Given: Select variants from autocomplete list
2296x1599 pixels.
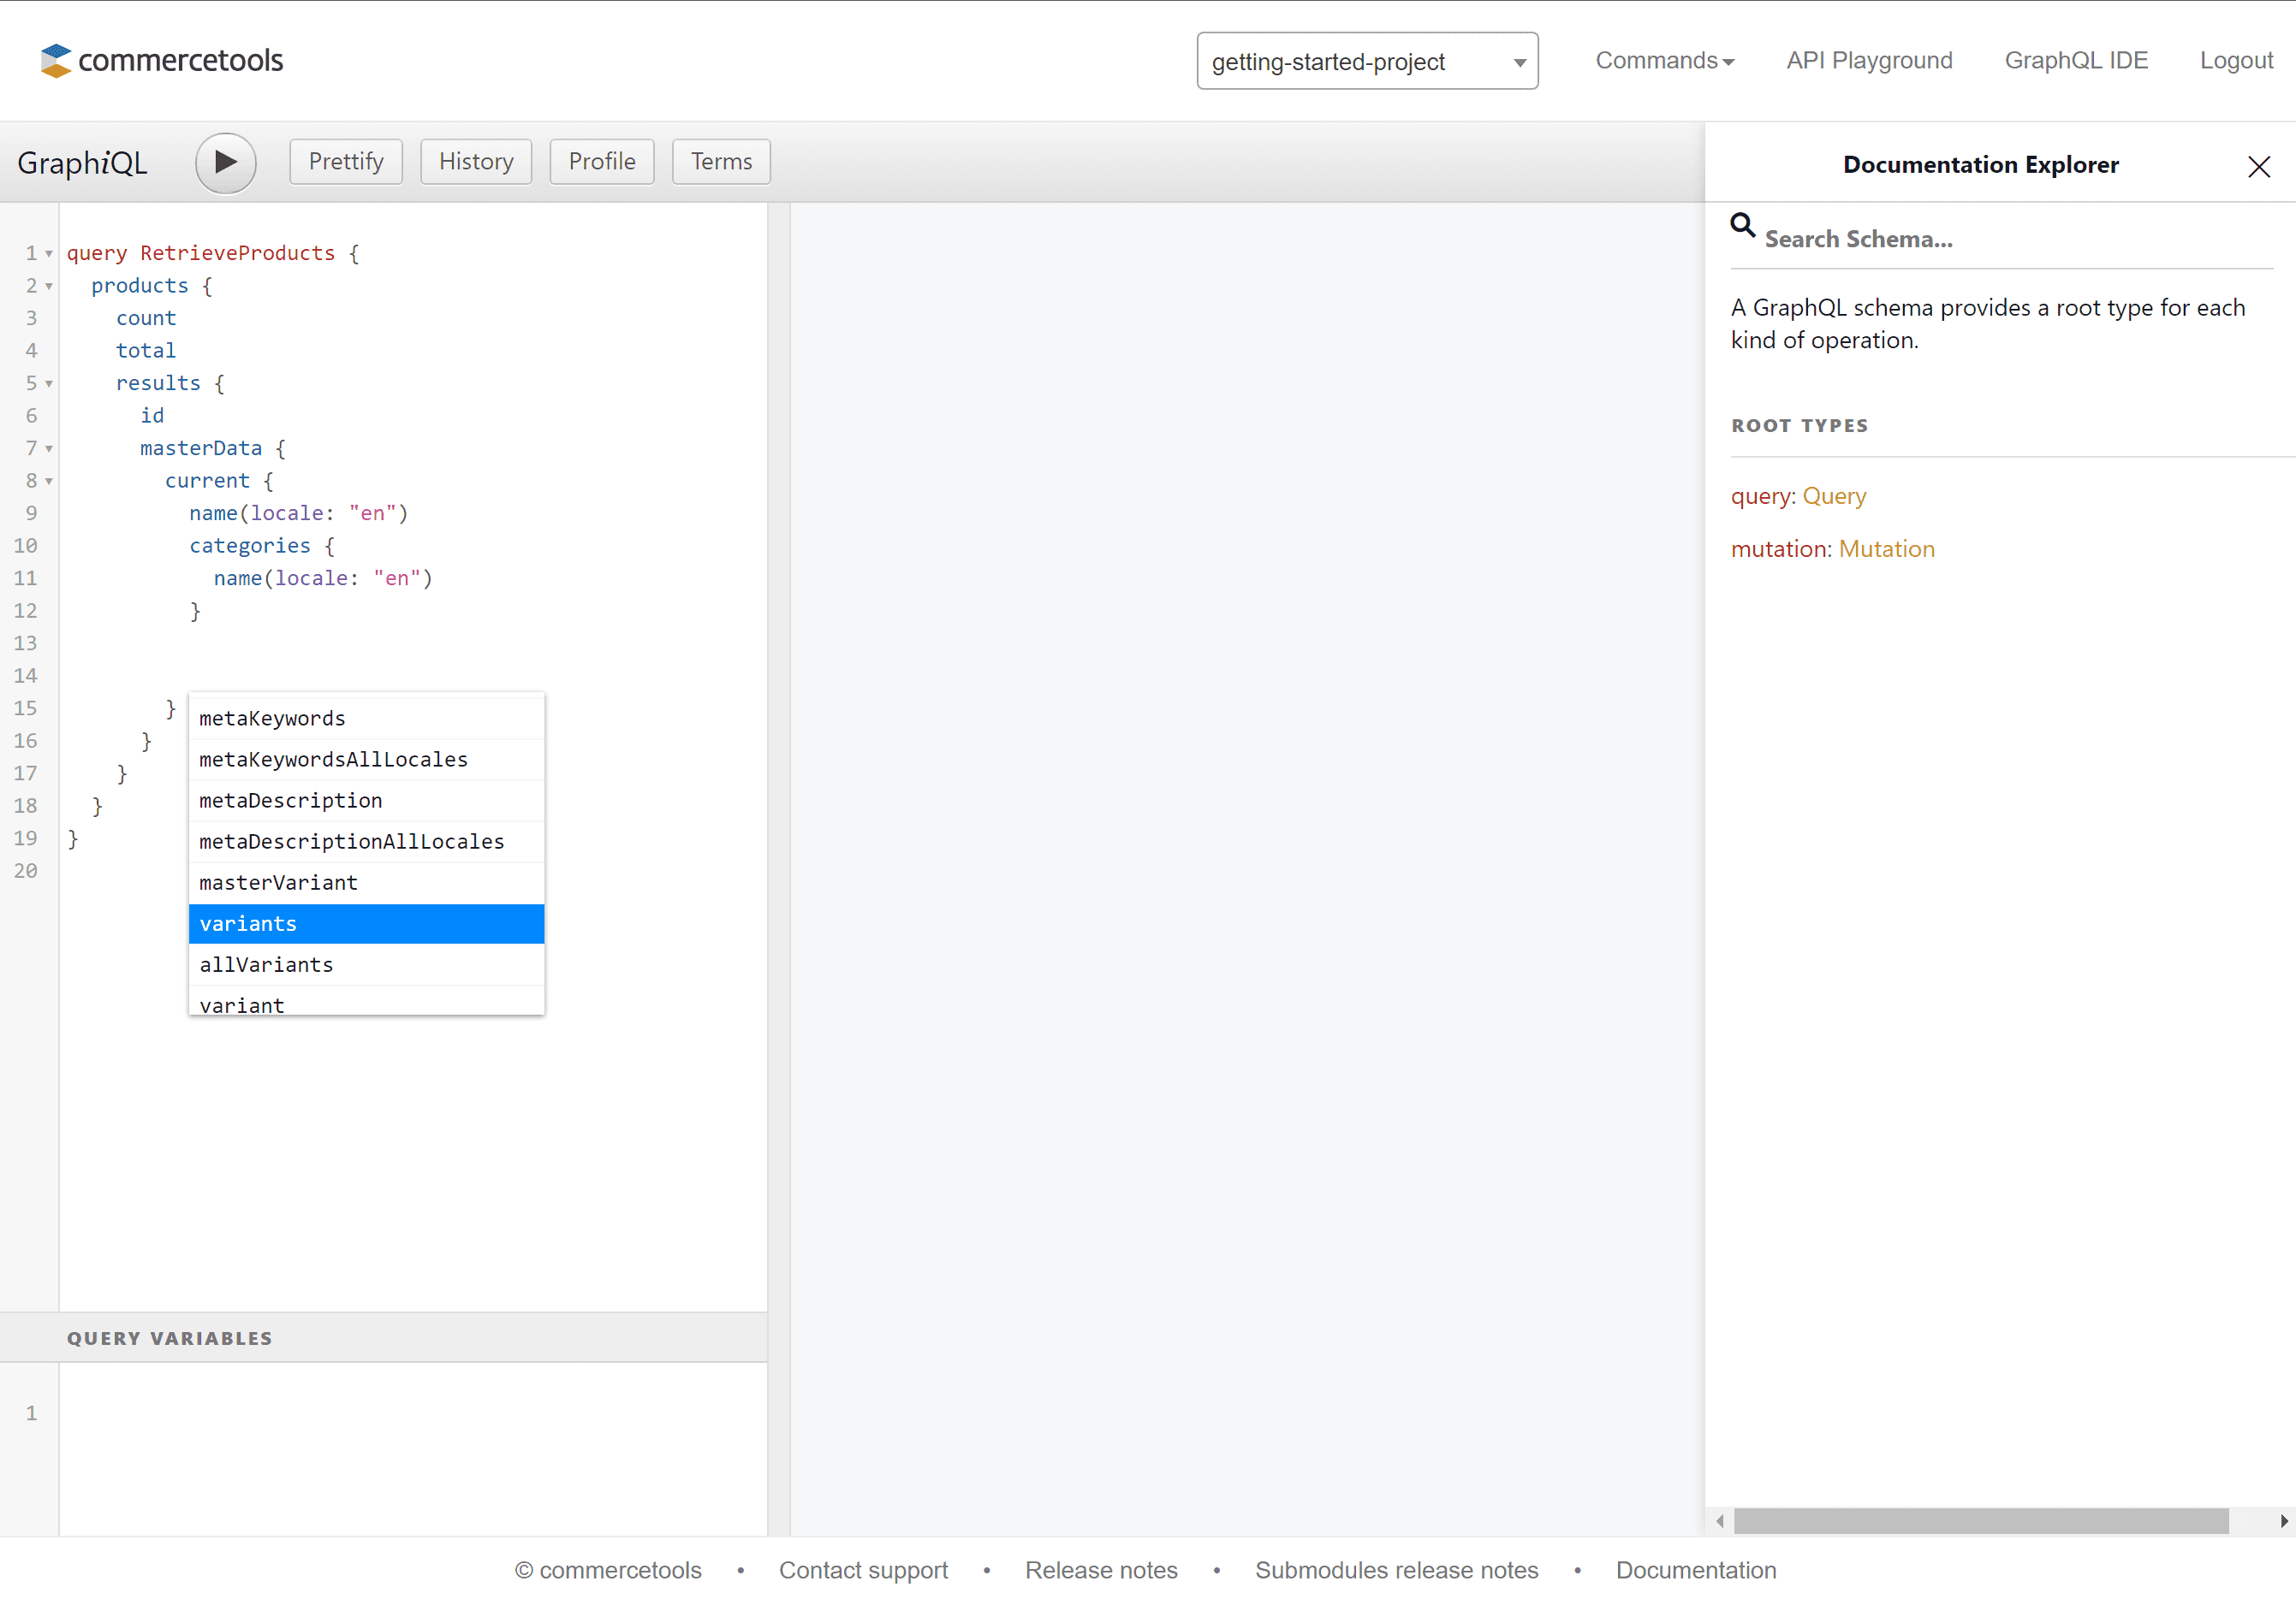Looking at the screenshot, I should 366,923.
